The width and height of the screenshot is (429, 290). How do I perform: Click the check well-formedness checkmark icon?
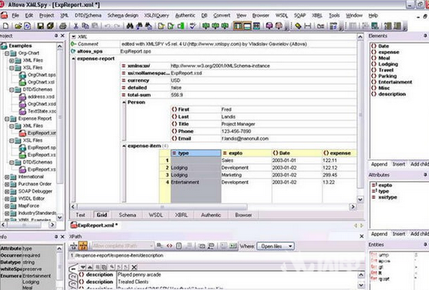point(192,26)
